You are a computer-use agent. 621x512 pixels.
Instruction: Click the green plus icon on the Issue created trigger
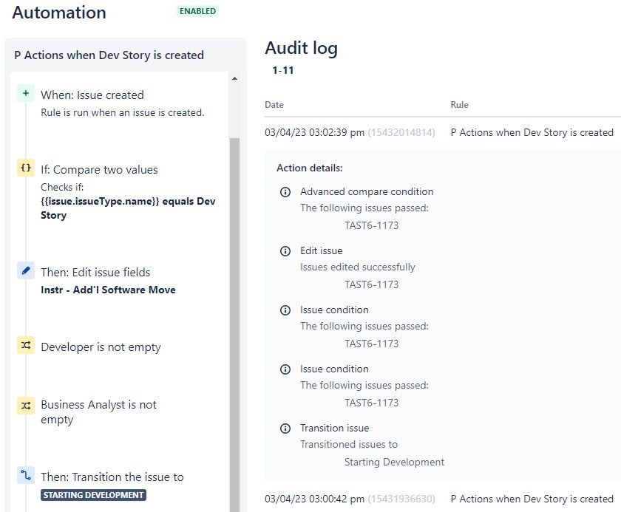26,93
